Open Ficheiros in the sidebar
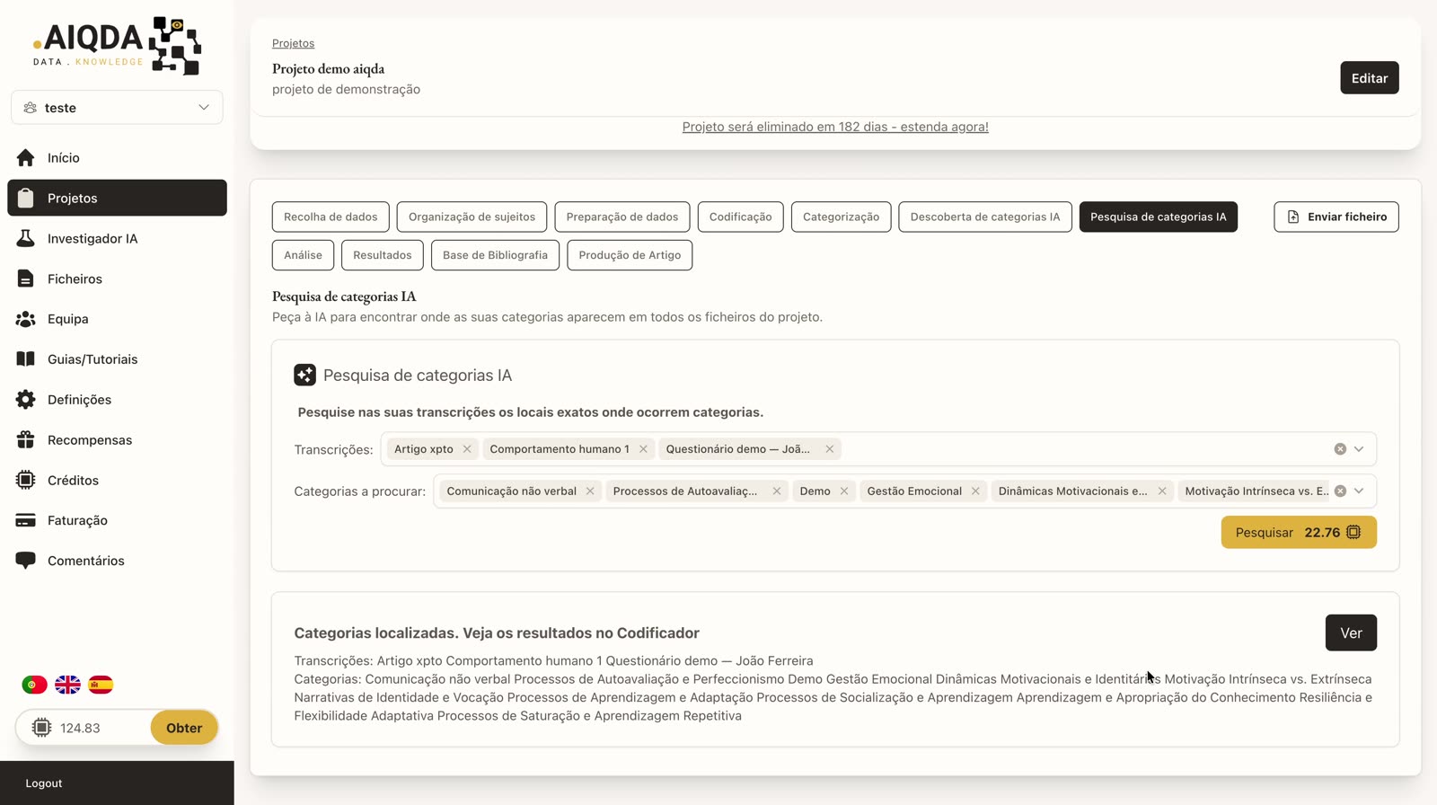1437x805 pixels. pyautogui.click(x=117, y=279)
